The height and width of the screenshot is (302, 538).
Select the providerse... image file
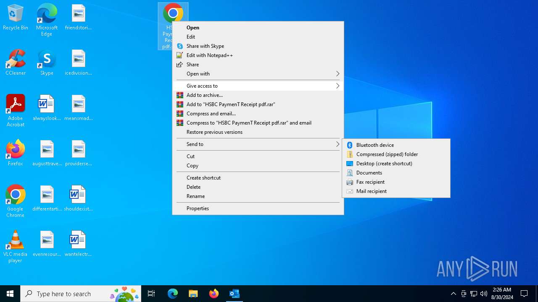point(78,154)
